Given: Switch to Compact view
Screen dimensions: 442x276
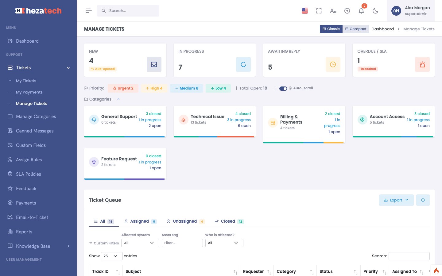Looking at the screenshot, I should [356, 29].
